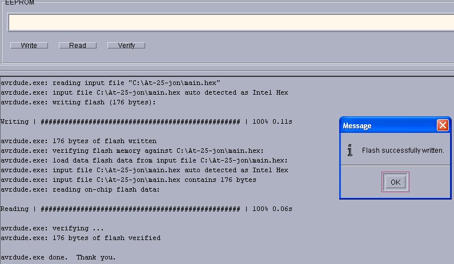Viewport: 454px width, 264px height.
Task: Confirm the Message dialog with OK
Action: coord(395,182)
